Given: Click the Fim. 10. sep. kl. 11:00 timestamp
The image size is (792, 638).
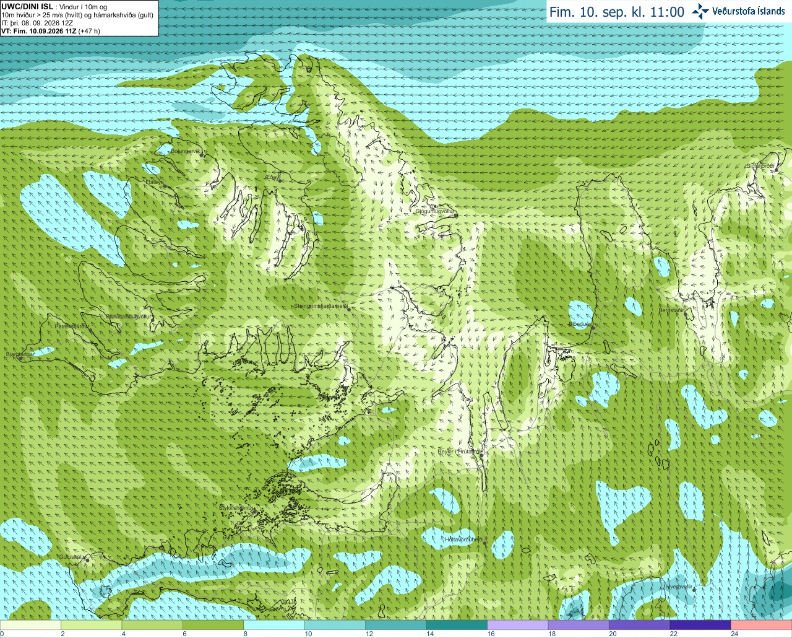Looking at the screenshot, I should pos(617,12).
